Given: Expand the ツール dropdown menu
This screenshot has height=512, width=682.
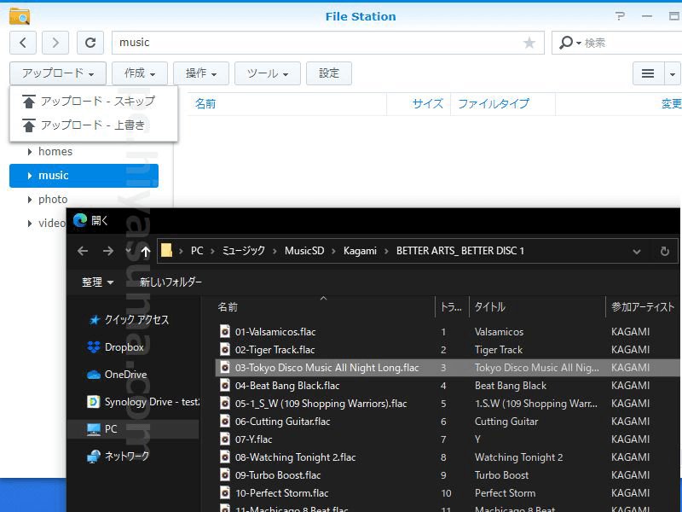Looking at the screenshot, I should tap(268, 73).
